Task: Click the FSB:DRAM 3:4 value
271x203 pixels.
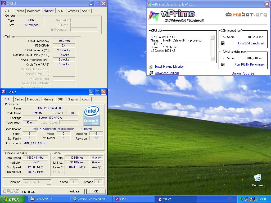Action: pyautogui.click(x=64, y=45)
